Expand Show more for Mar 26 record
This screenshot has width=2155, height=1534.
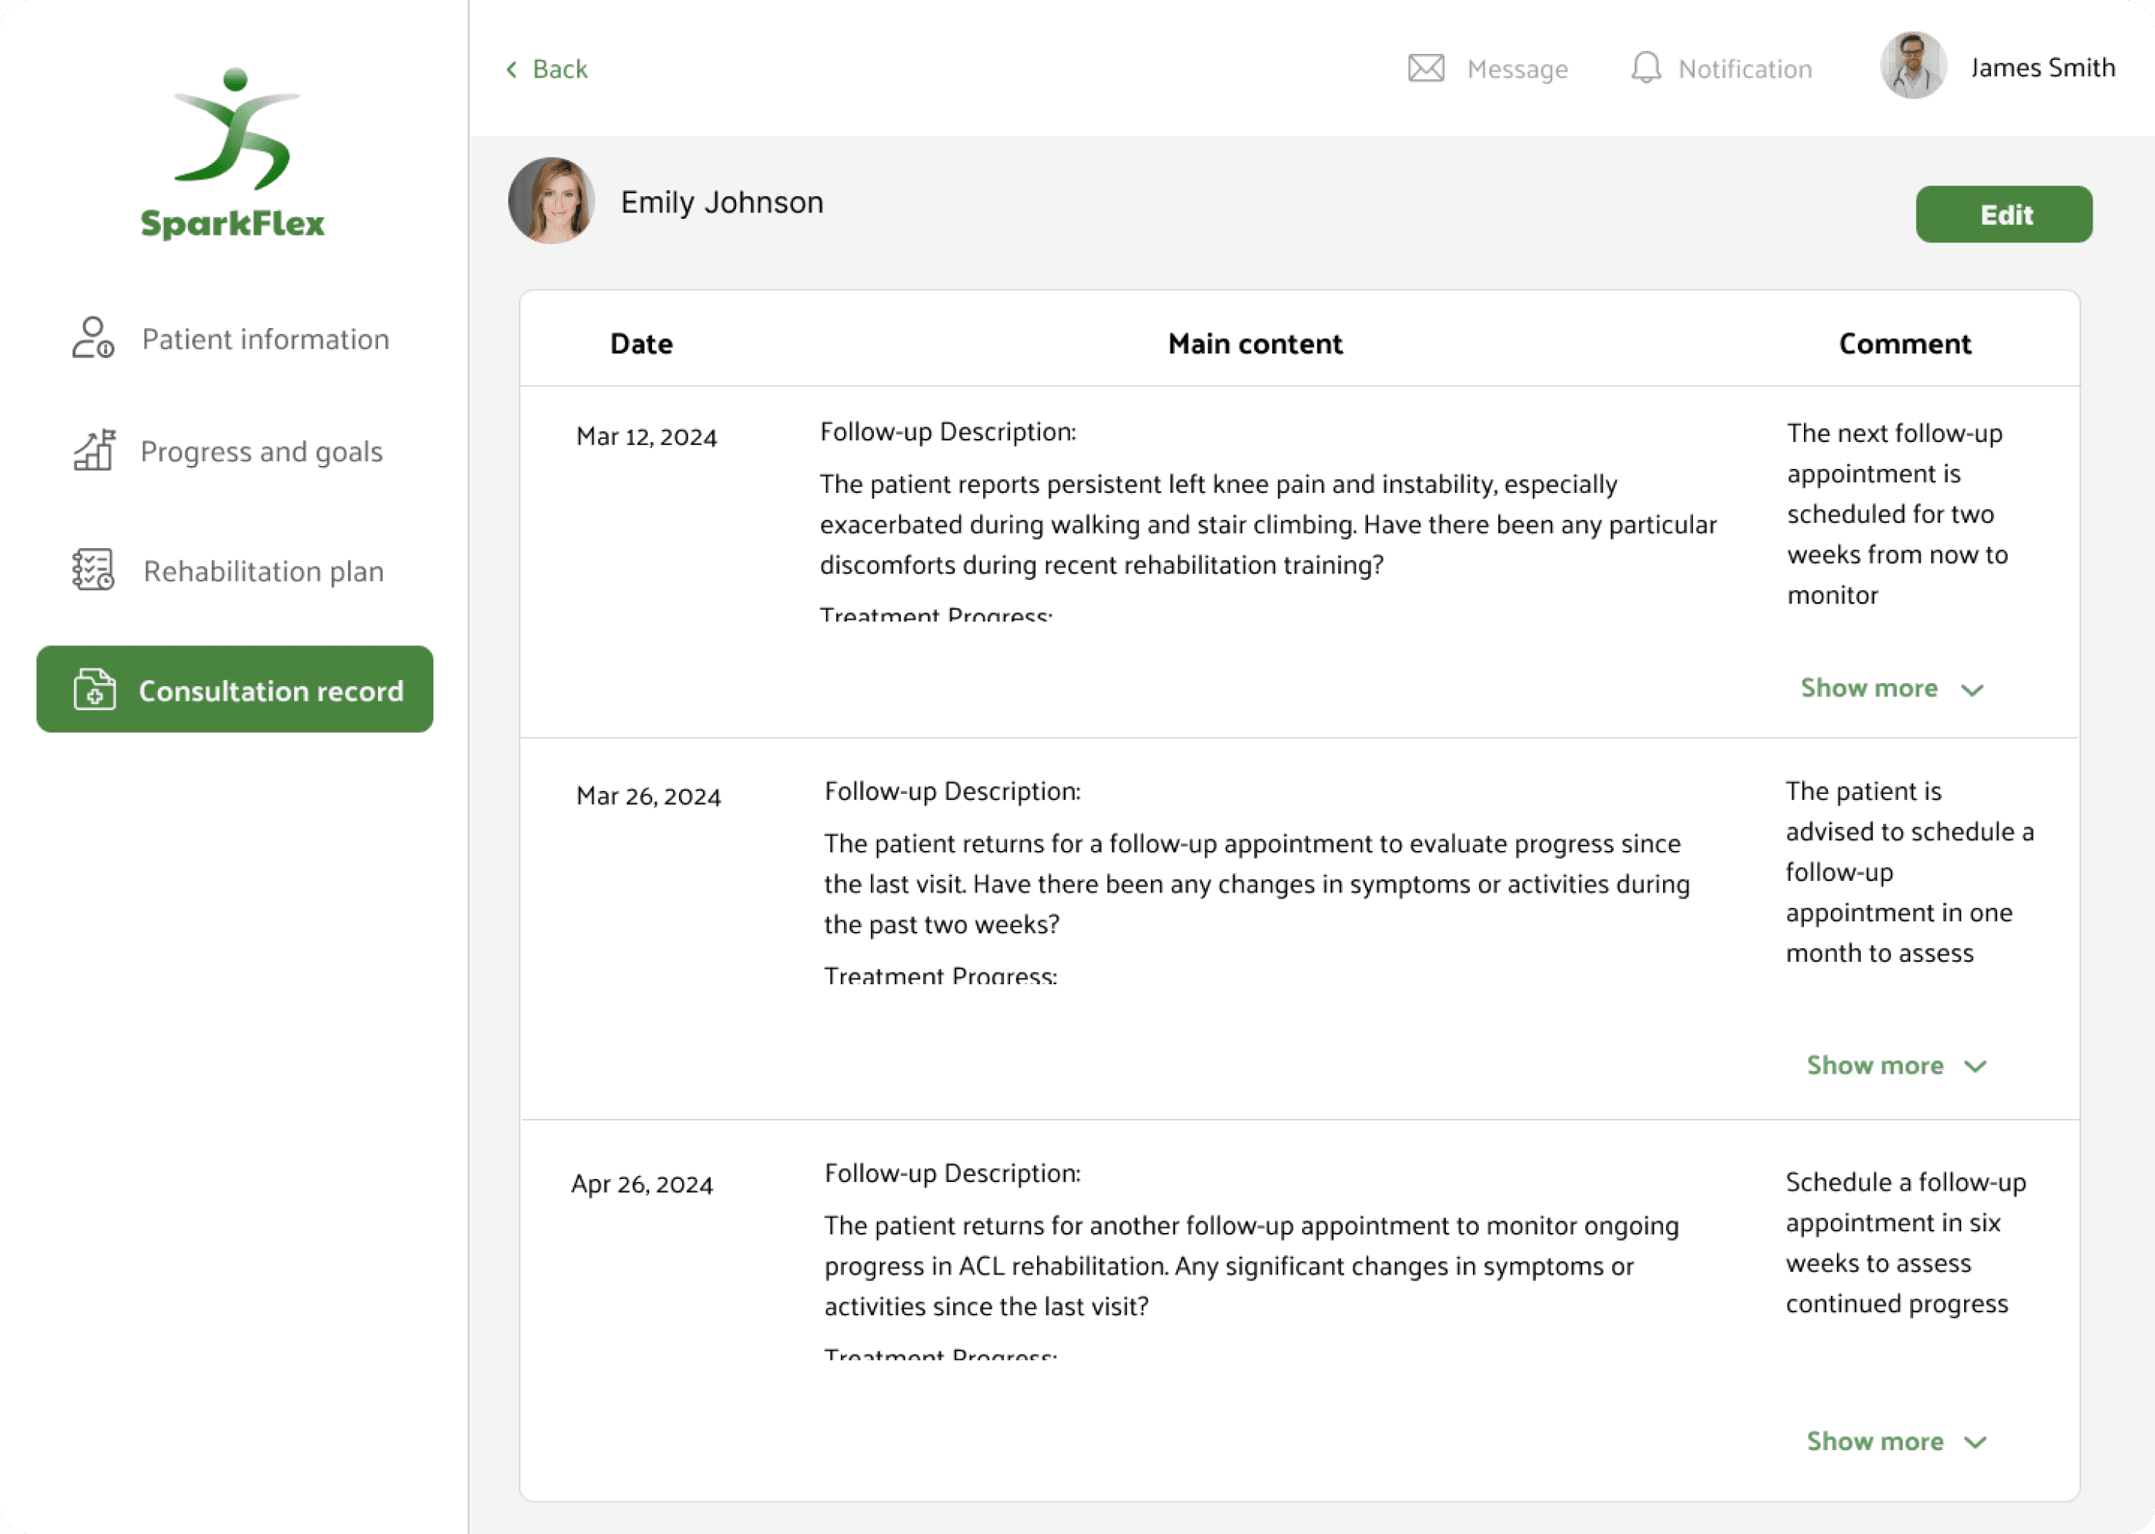point(1896,1066)
